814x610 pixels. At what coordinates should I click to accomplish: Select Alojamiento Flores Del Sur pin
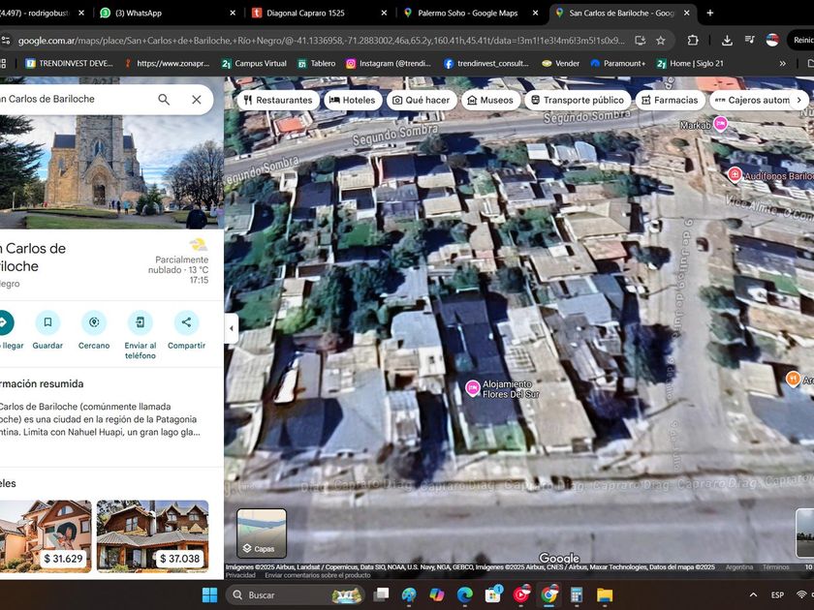pos(473,388)
